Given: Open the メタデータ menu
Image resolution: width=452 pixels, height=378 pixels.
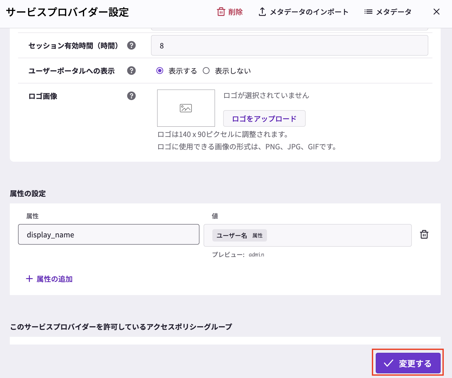Looking at the screenshot, I should (x=388, y=12).
